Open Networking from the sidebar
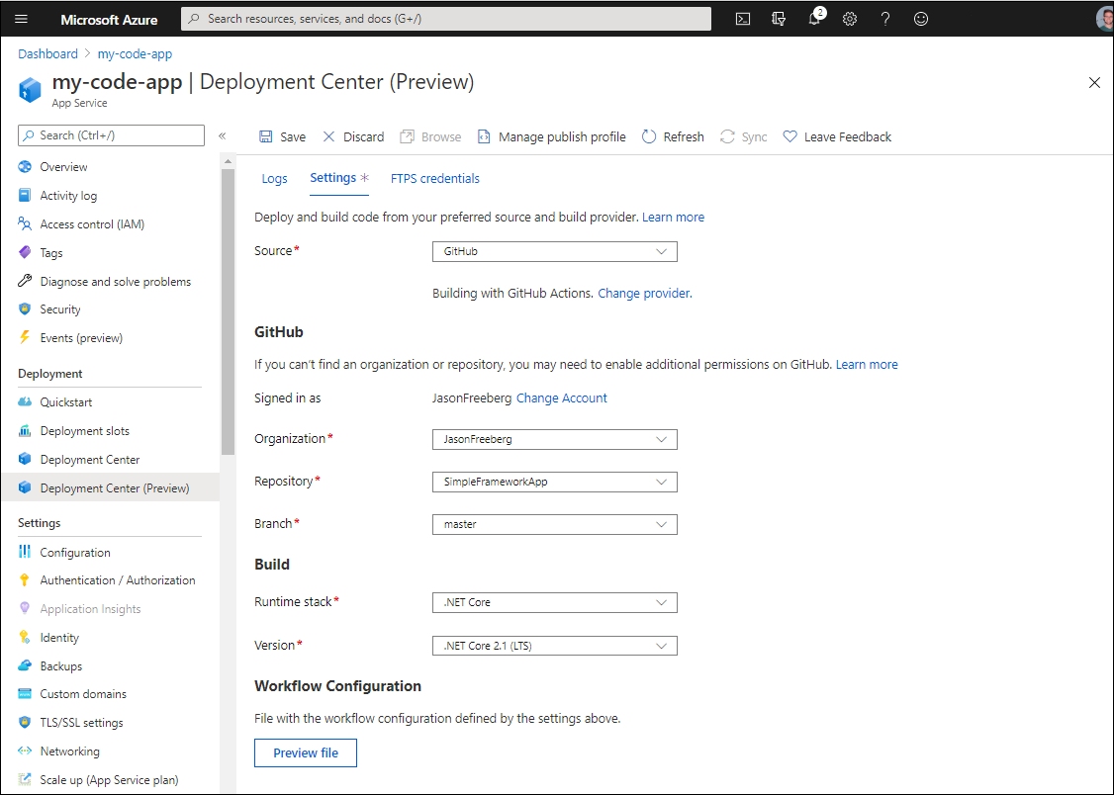Screen dimensions: 1114x795 click(x=68, y=751)
